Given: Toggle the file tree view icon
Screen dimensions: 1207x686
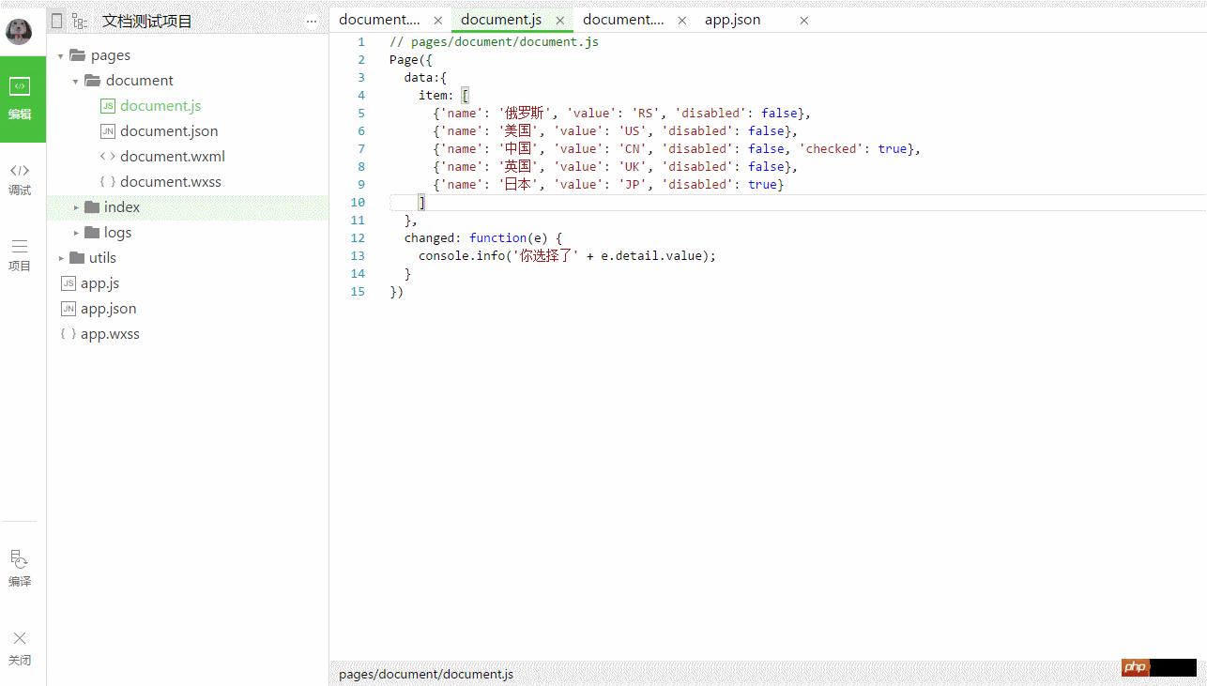Looking at the screenshot, I should point(80,21).
